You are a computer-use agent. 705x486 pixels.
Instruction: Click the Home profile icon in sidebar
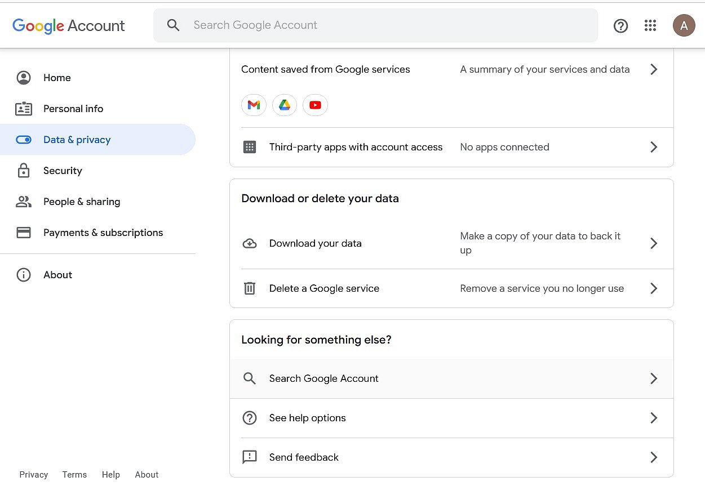[x=24, y=78]
